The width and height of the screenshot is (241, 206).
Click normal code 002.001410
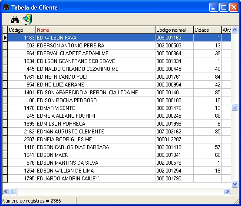(174, 147)
